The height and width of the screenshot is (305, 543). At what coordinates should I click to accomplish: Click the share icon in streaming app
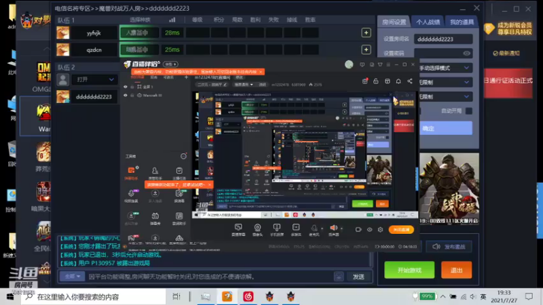point(410,81)
